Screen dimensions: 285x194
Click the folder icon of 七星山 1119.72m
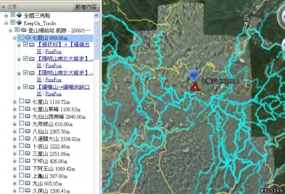click(28, 101)
